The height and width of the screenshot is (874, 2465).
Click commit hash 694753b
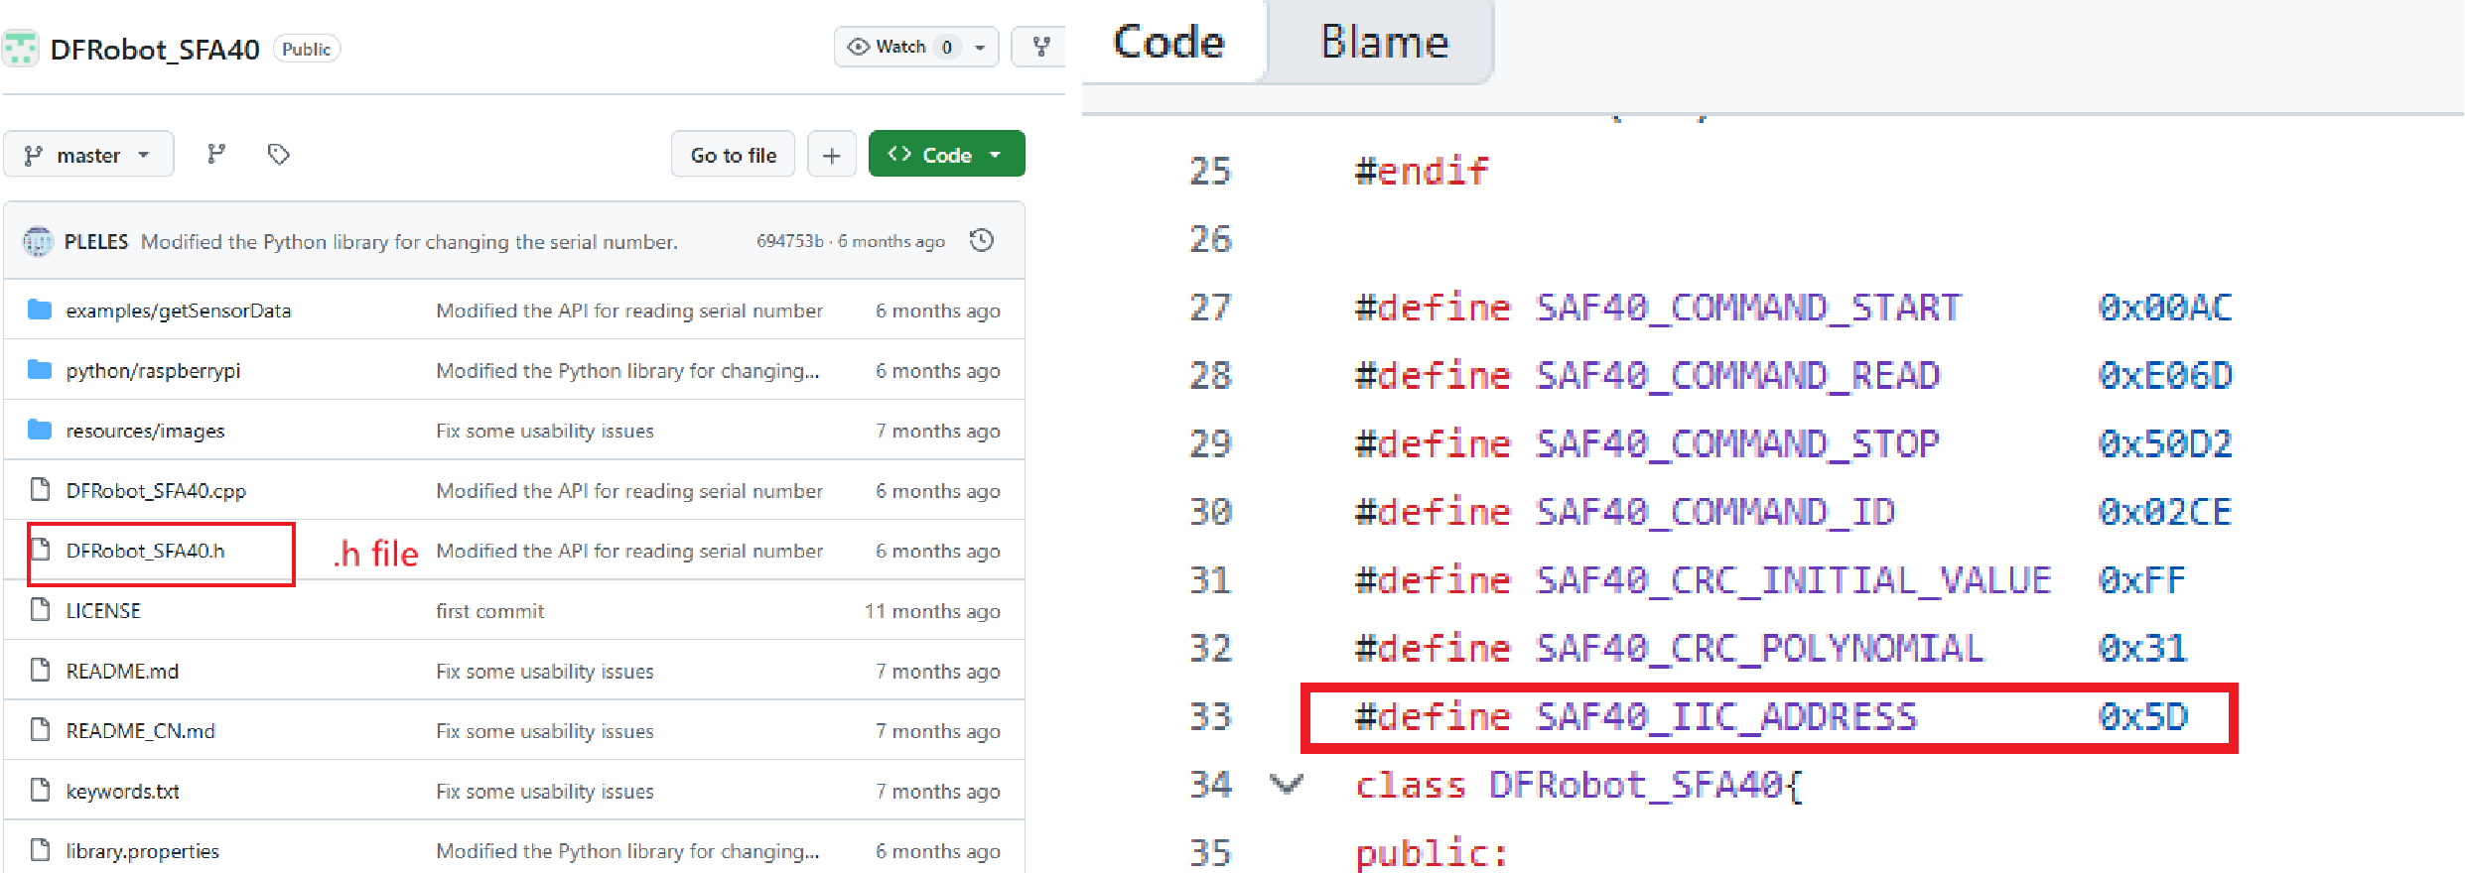[x=789, y=241]
